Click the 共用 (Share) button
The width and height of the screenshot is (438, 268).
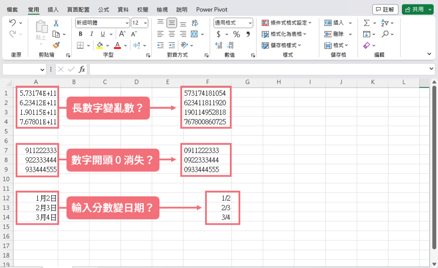point(417,9)
